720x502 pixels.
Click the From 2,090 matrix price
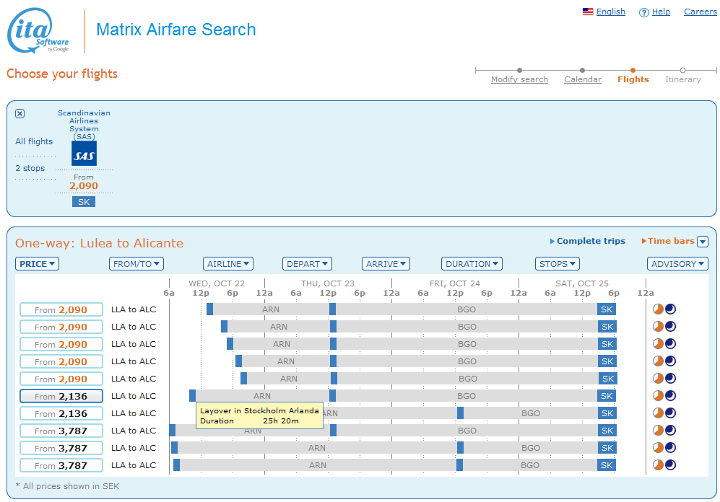[x=84, y=185]
